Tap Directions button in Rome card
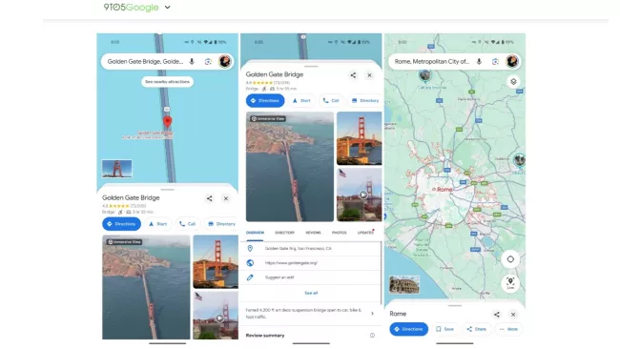Screen dimensions: 620x349 (409, 329)
